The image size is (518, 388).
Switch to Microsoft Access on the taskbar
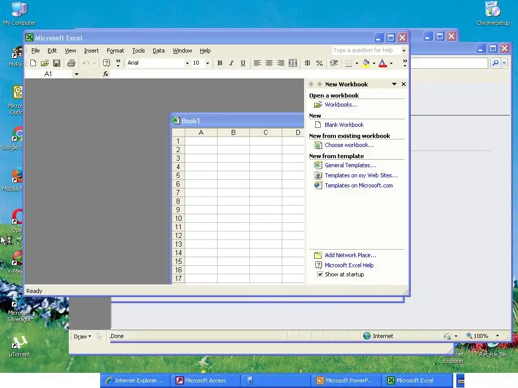pos(205,380)
